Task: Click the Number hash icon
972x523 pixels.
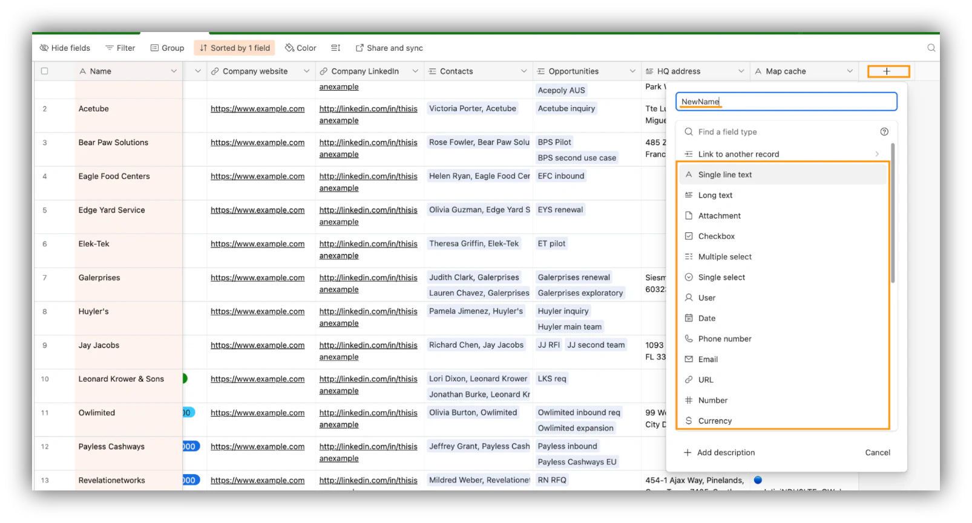Action: pyautogui.click(x=689, y=400)
